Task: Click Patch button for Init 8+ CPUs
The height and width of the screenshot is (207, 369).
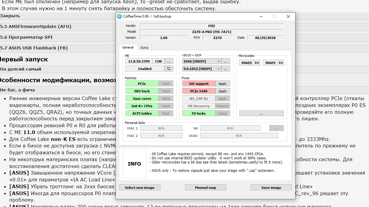Action: (x=166, y=106)
